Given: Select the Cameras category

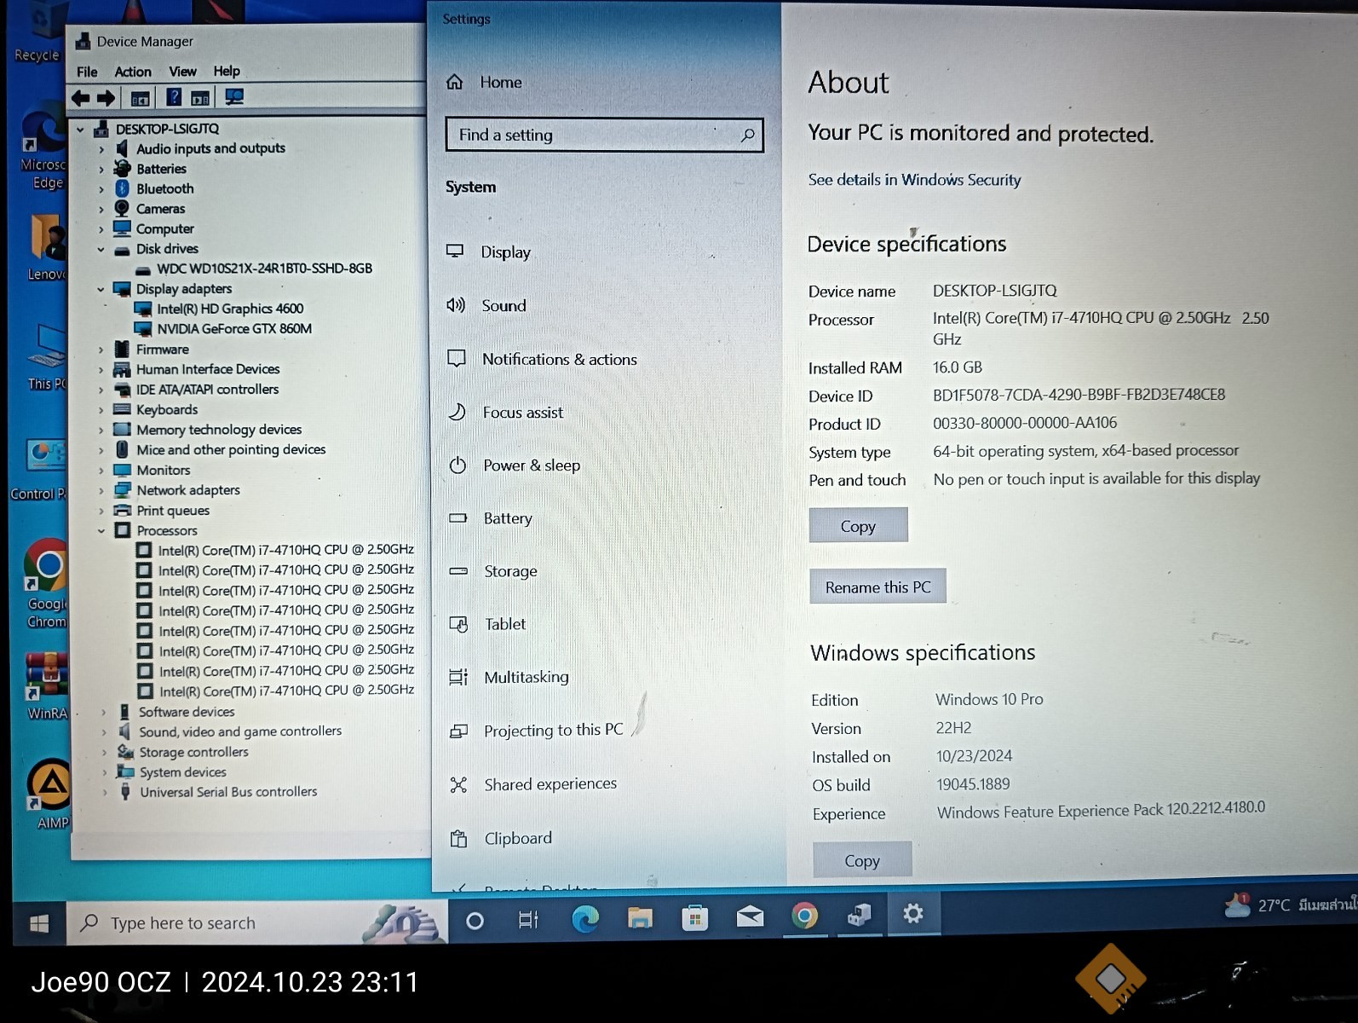Looking at the screenshot, I should click(160, 209).
